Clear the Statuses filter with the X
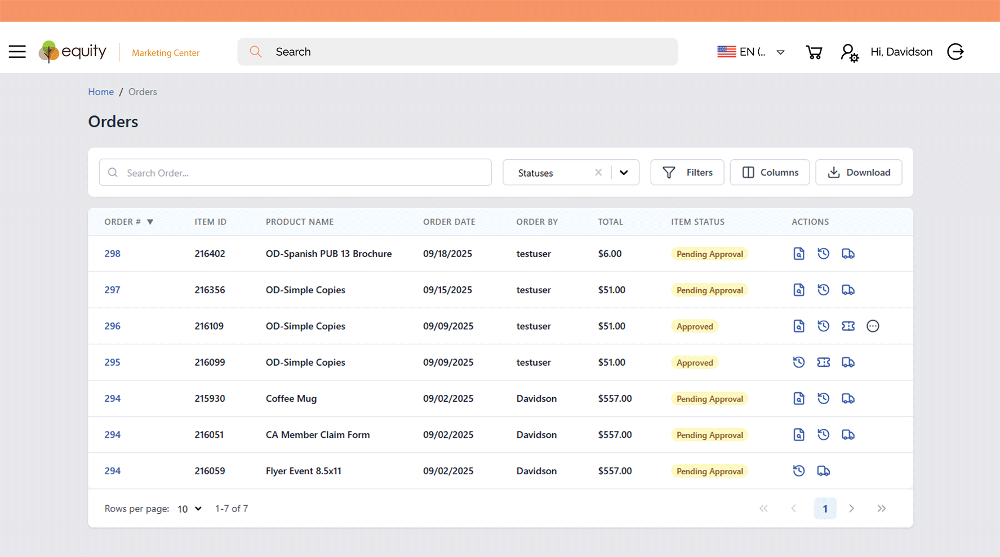The width and height of the screenshot is (1000, 557). (598, 172)
